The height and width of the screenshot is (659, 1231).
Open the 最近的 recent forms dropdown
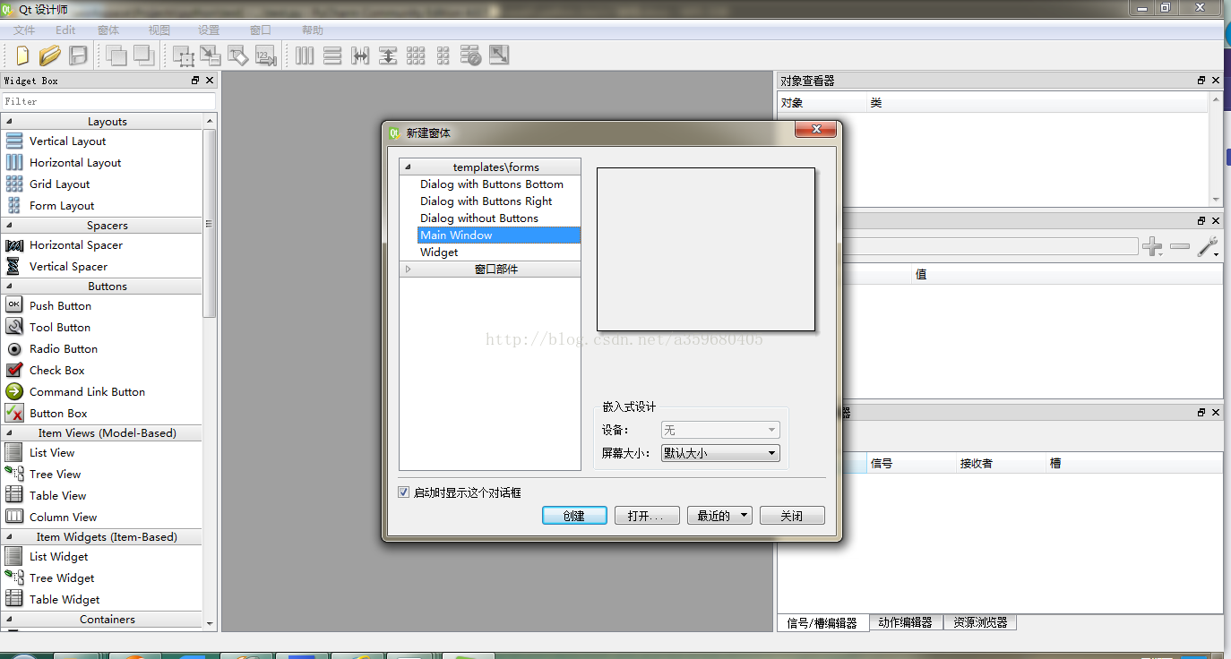point(719,516)
